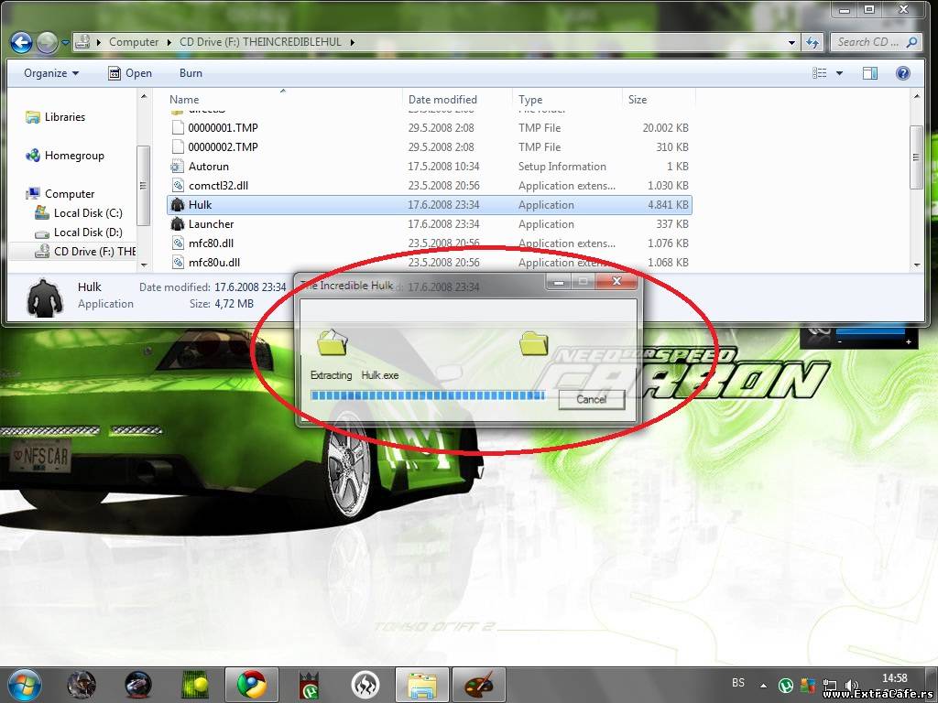
Task: Expand the arrow after THEINCREDIBLEHUL breadcrumb
Action: coord(353,42)
